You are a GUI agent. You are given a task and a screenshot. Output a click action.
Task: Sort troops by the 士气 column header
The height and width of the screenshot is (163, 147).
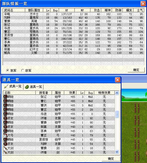click(139, 10)
